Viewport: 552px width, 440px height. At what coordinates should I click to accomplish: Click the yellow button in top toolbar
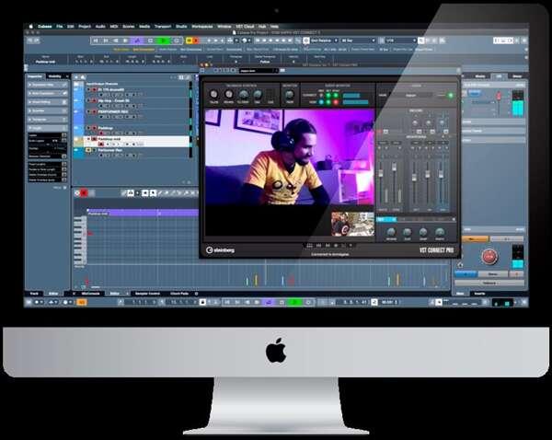pos(190,41)
